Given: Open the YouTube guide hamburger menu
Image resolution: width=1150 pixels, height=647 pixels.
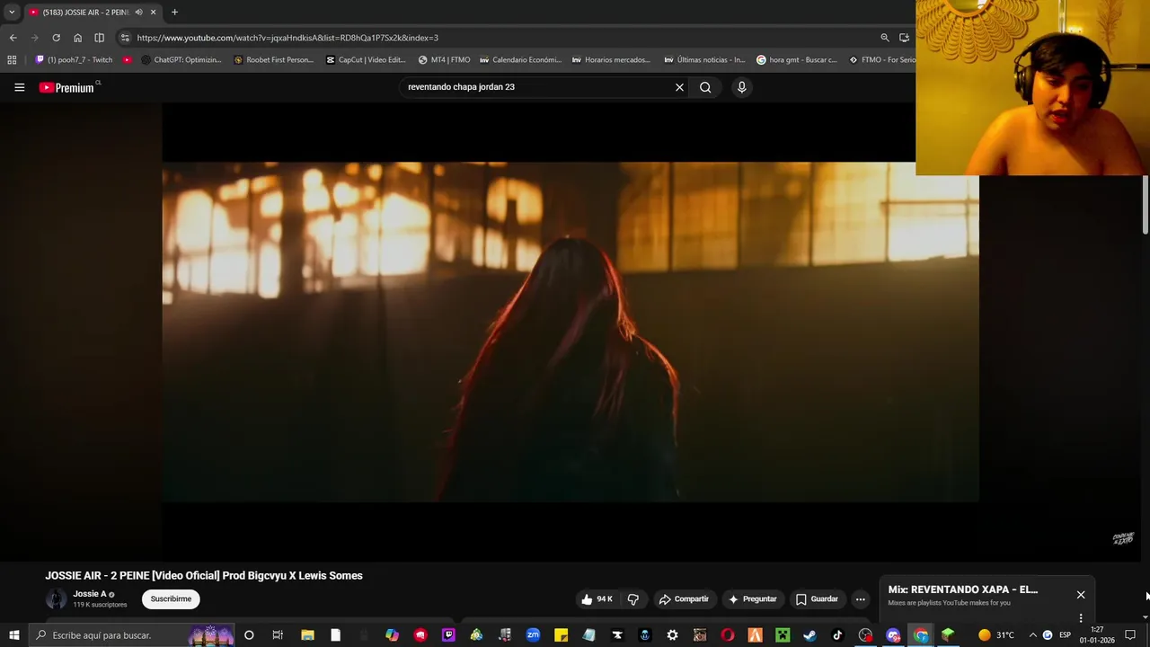Looking at the screenshot, I should [x=19, y=87].
